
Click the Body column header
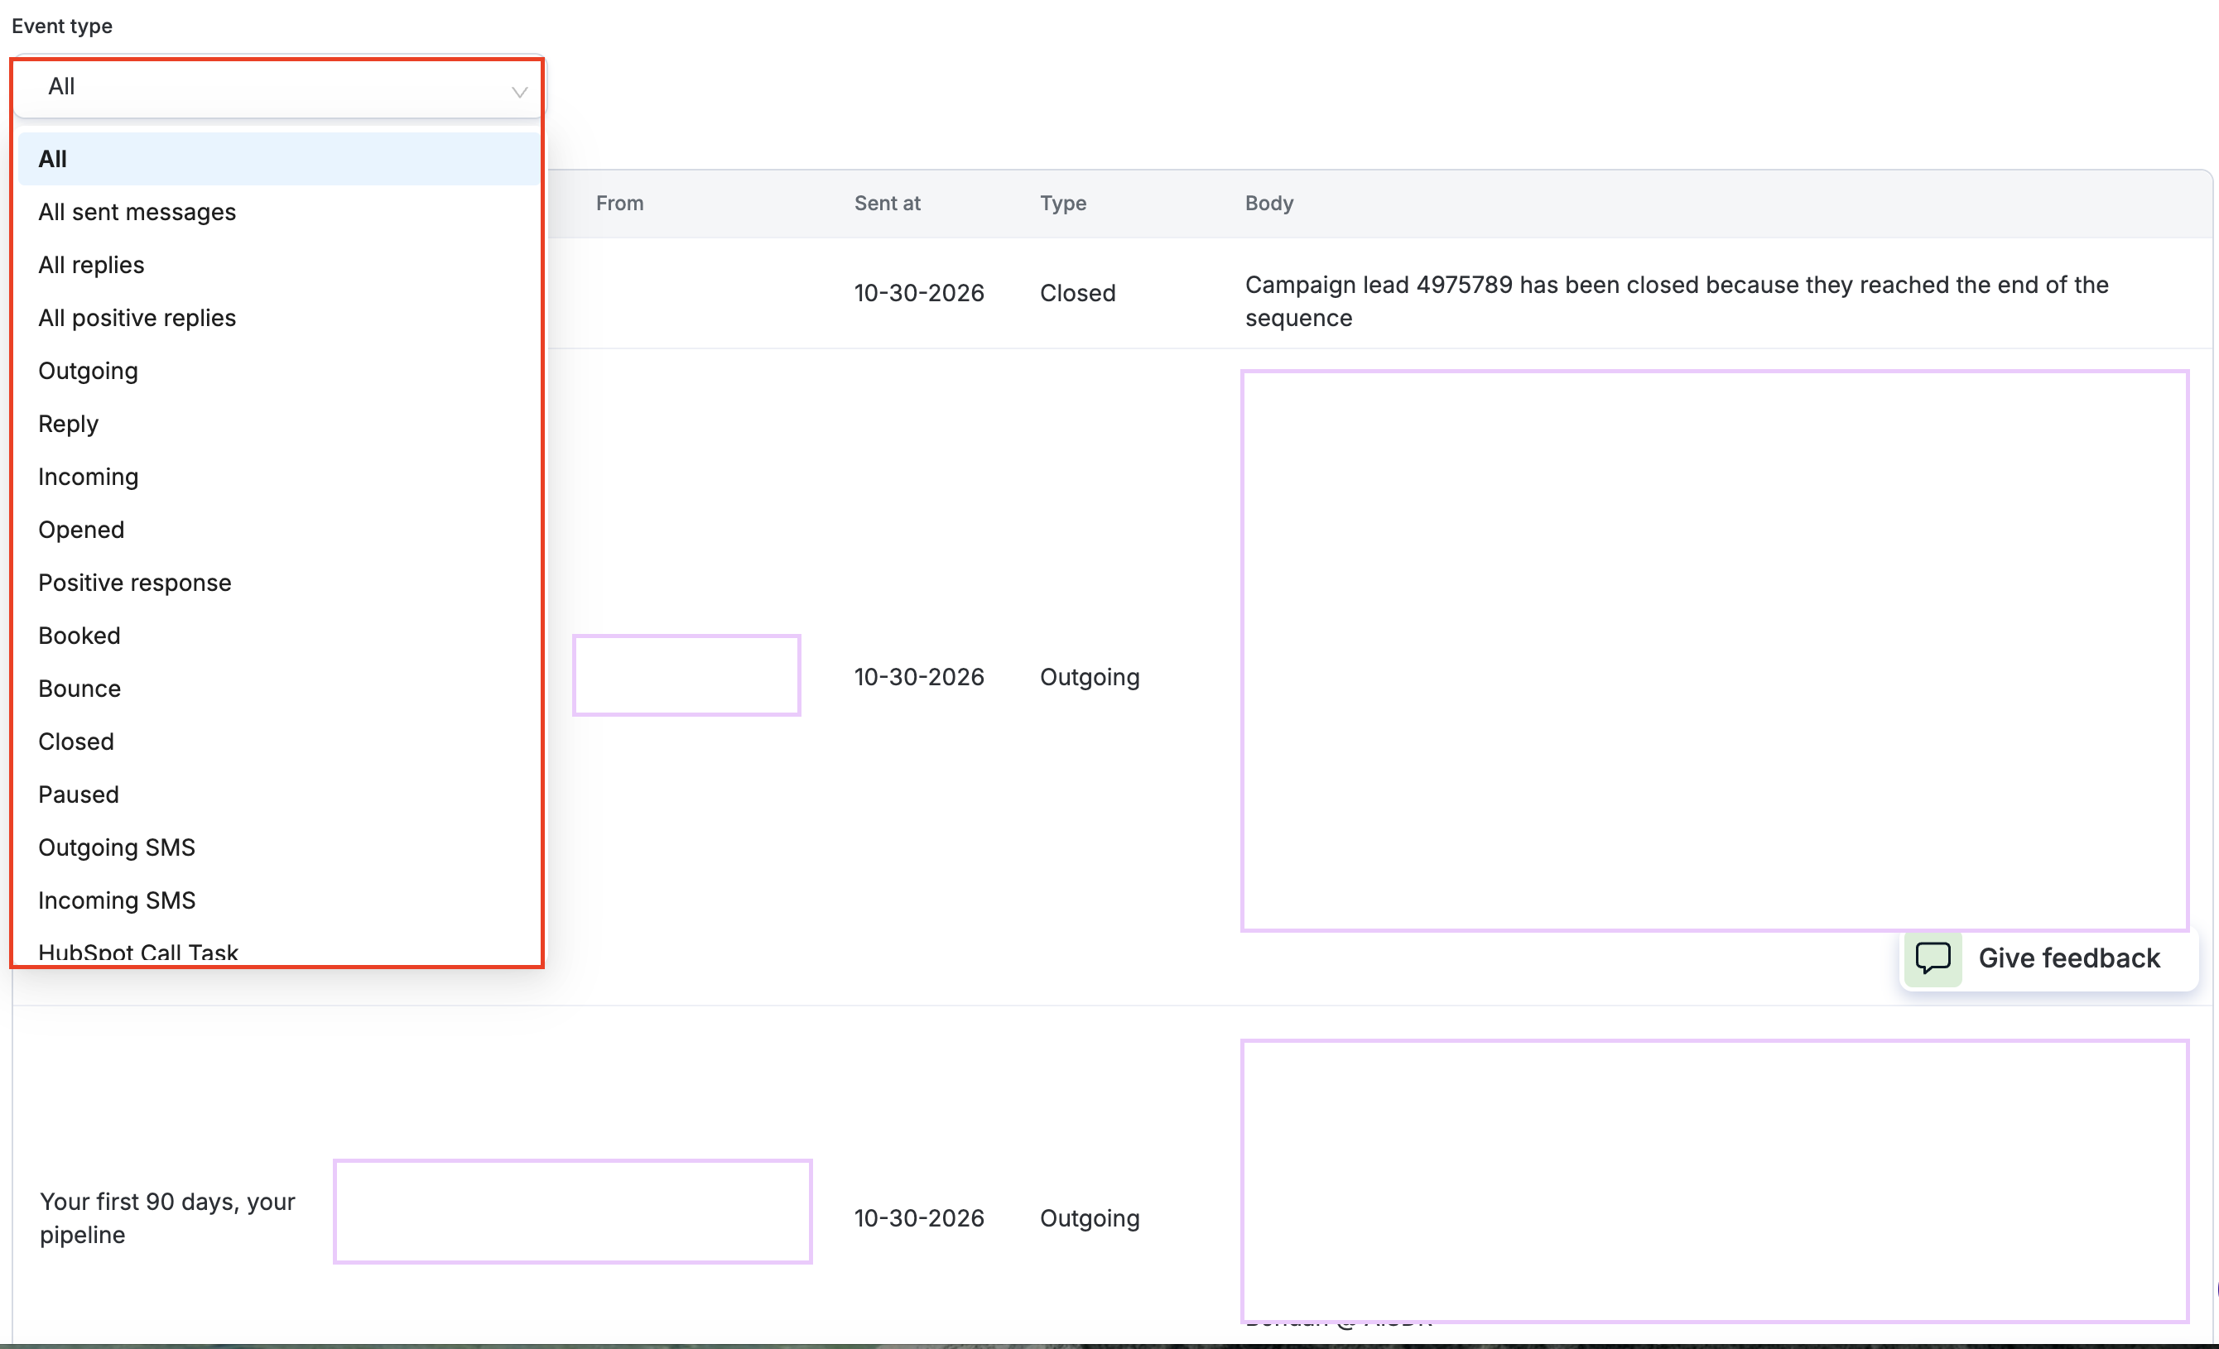[x=1269, y=204]
